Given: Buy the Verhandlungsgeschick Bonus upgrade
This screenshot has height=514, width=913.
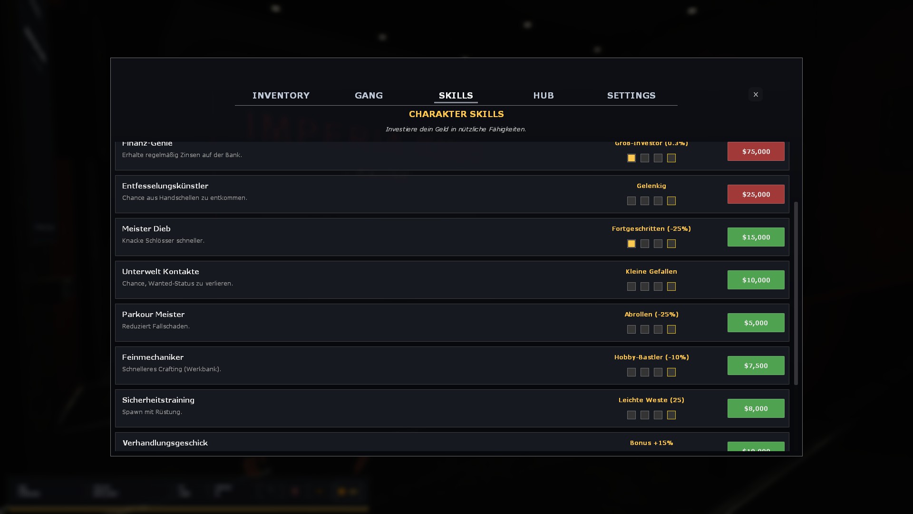Looking at the screenshot, I should point(756,449).
